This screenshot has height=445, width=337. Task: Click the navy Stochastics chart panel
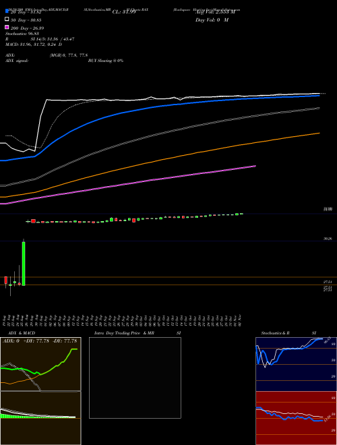296,364
